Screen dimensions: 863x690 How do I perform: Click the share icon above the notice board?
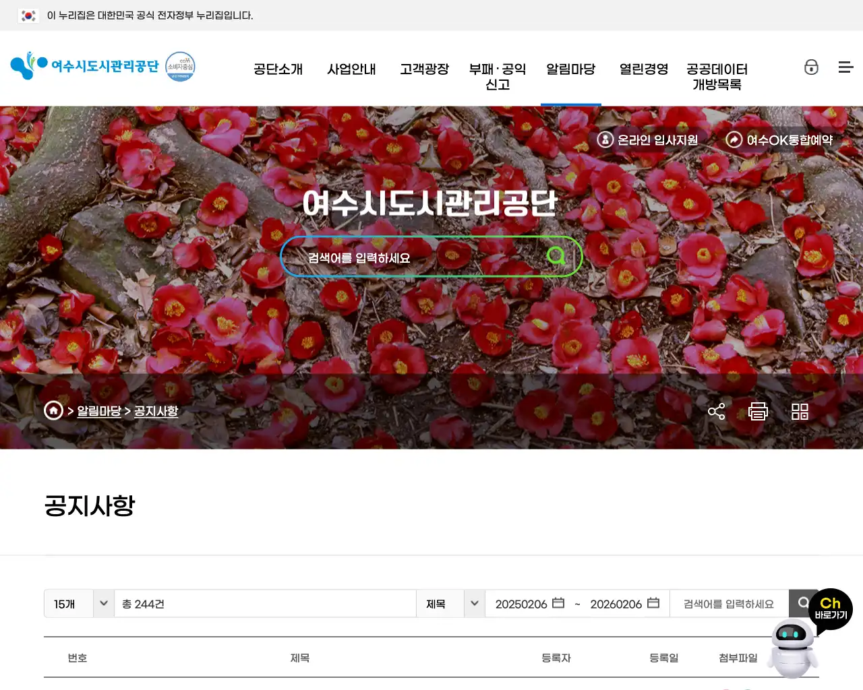[x=716, y=411]
